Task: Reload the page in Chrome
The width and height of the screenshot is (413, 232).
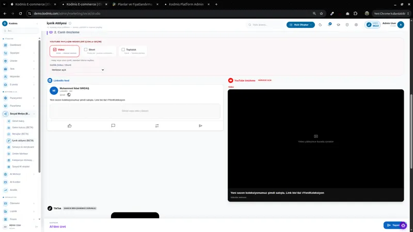Action: pyautogui.click(x=20, y=13)
